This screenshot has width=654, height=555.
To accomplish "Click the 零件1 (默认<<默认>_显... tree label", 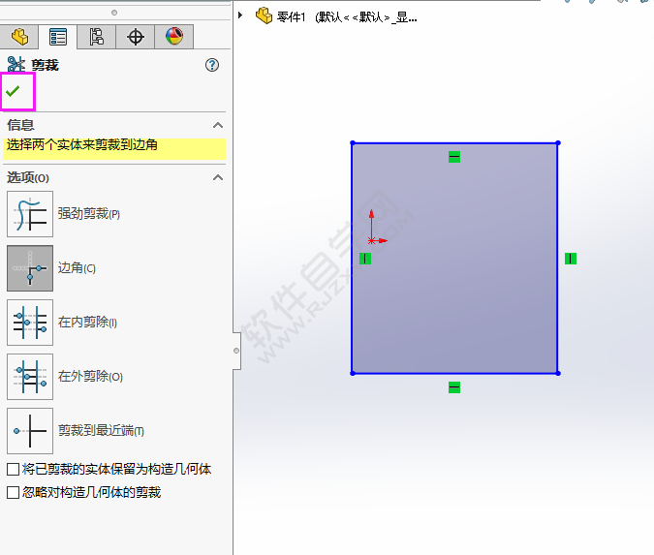I will 347,17.
